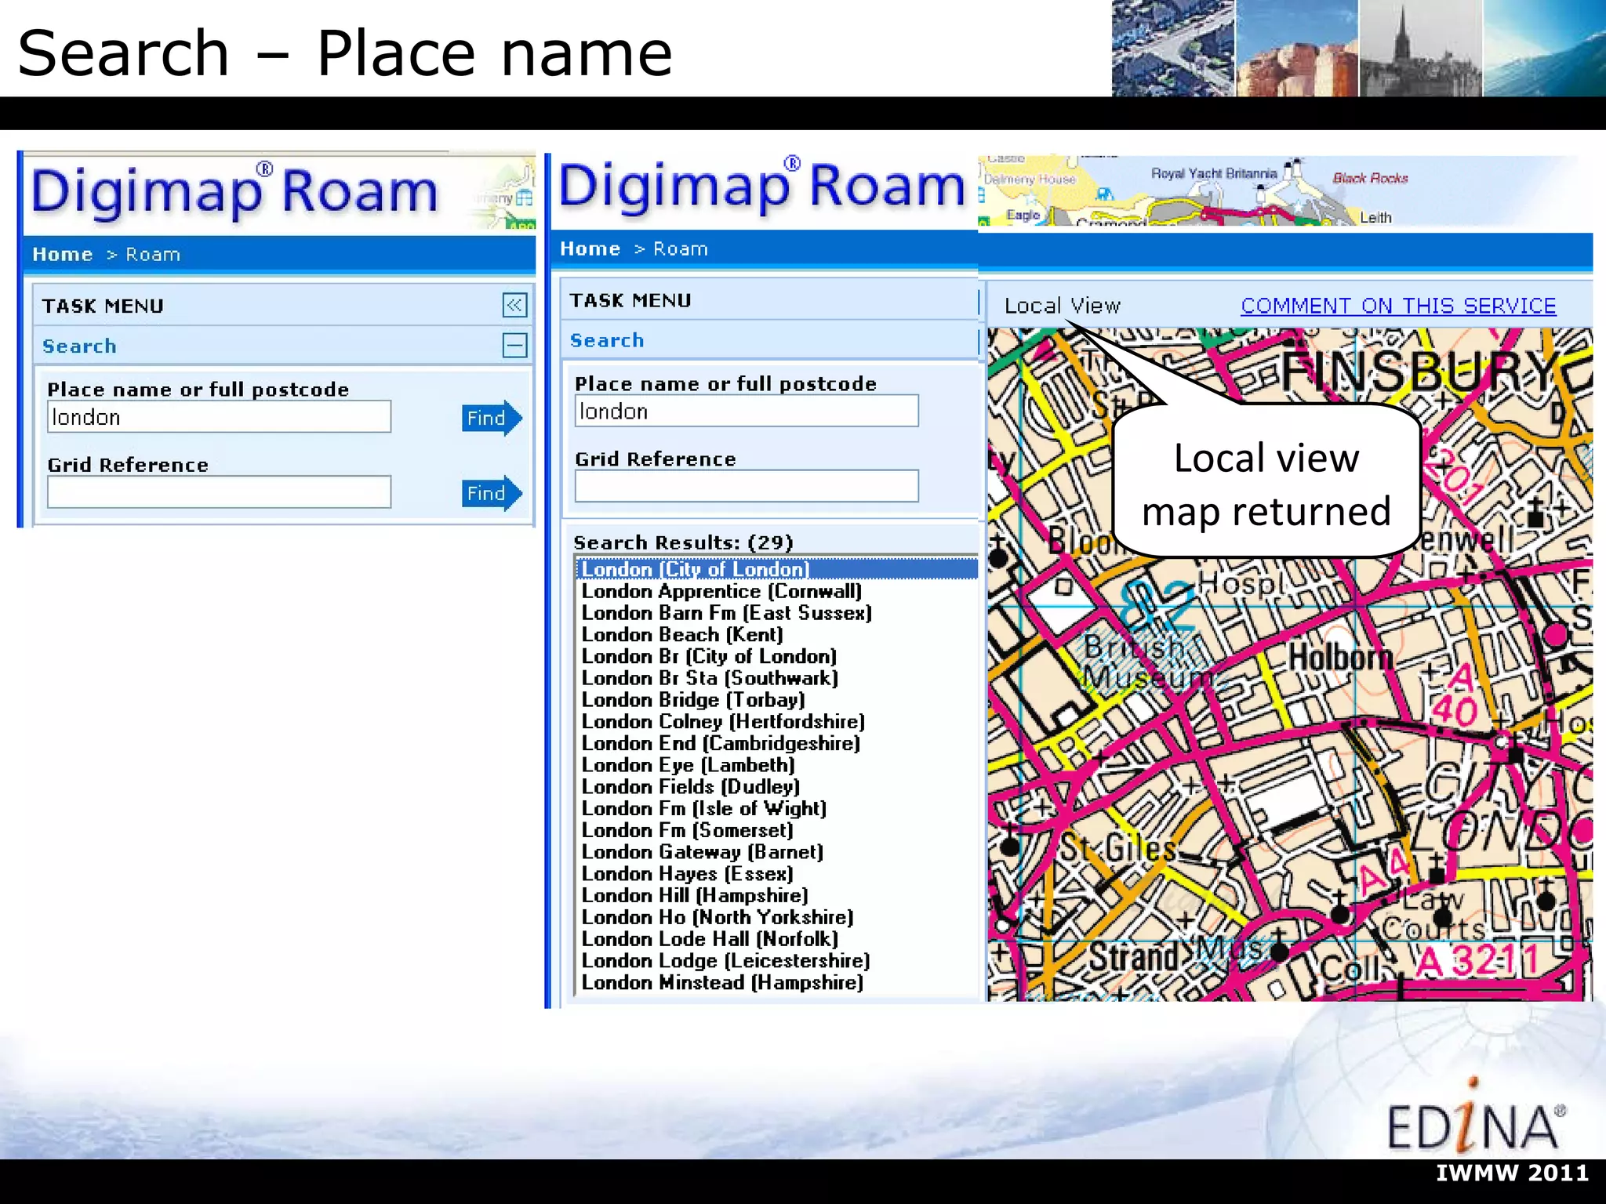Image resolution: width=1606 pixels, height=1204 pixels.
Task: Select London Bridge (Torbay) result
Action: pyautogui.click(x=693, y=700)
